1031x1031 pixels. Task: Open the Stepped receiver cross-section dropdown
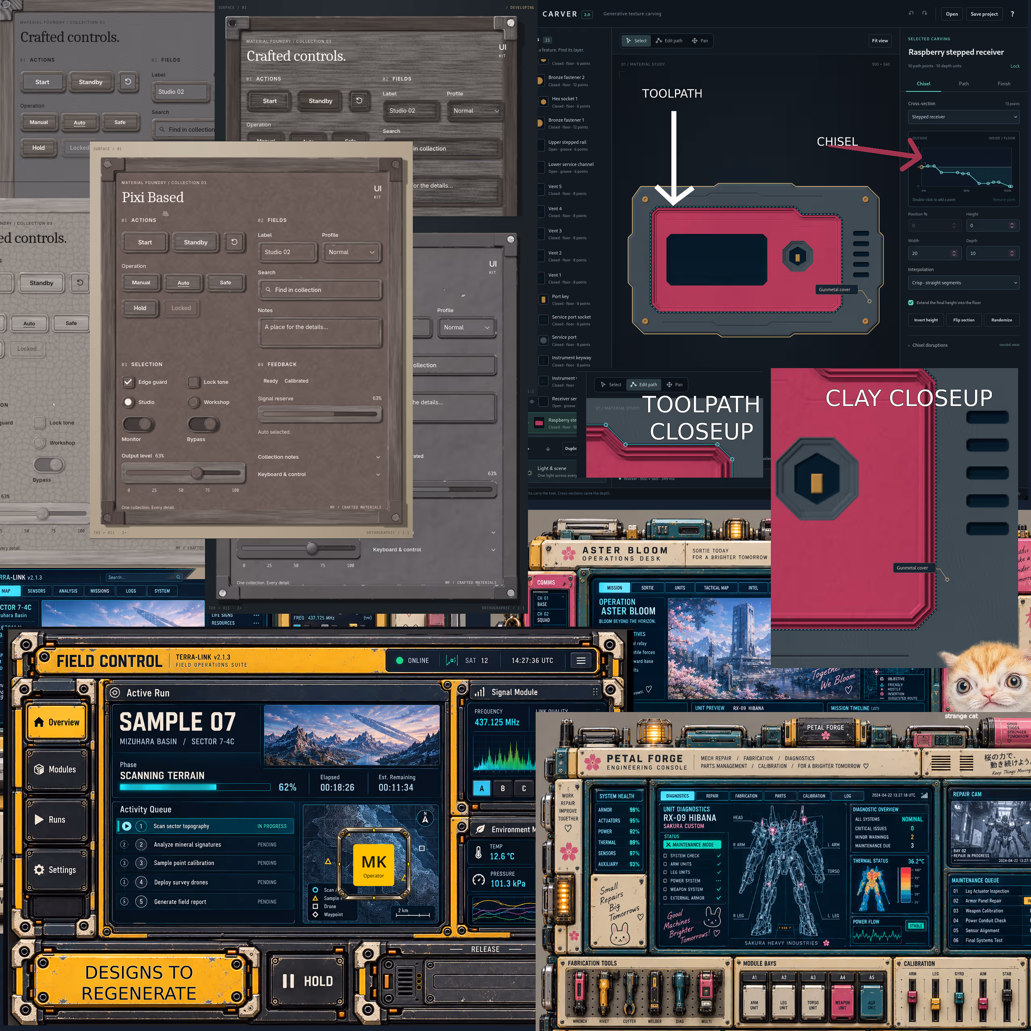coord(963,117)
